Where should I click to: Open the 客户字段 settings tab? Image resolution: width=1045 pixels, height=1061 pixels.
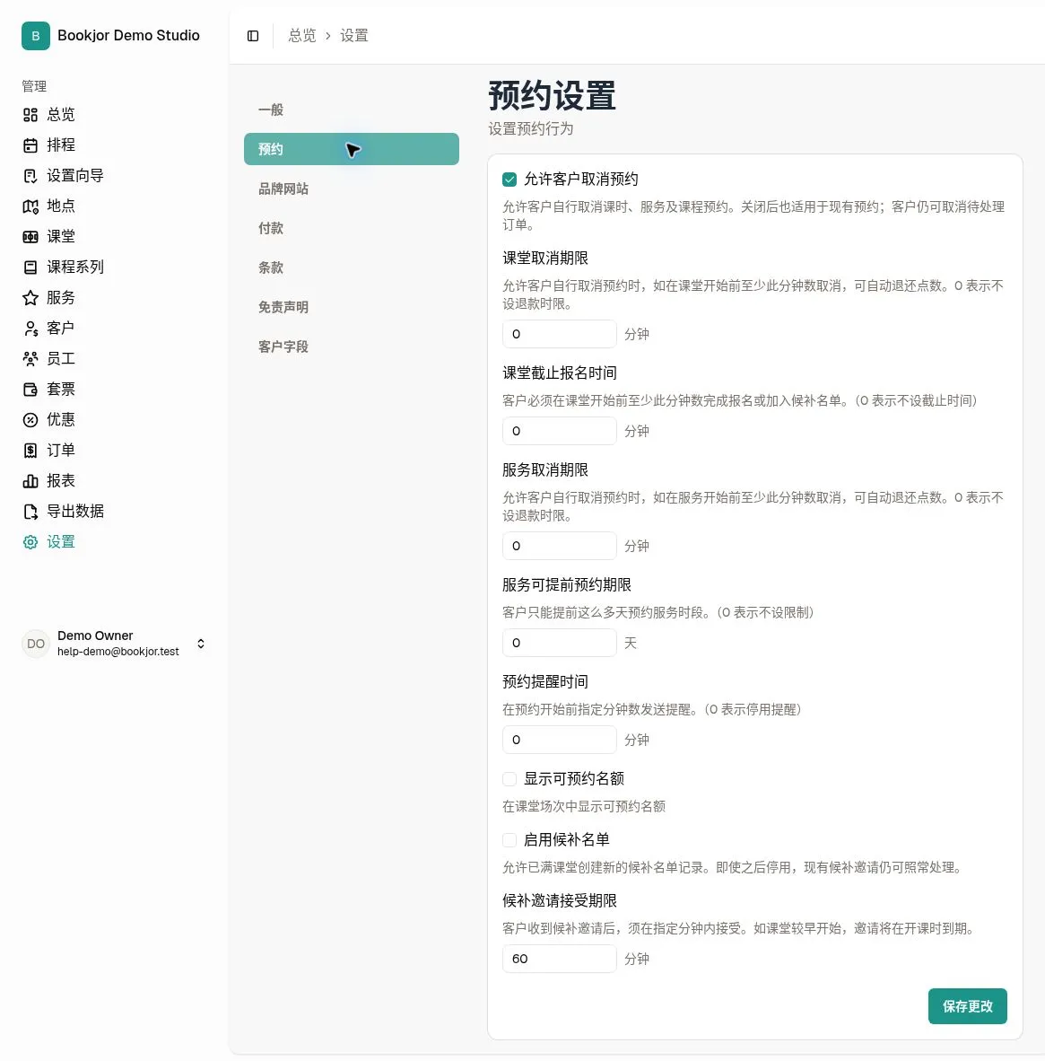tap(351, 346)
